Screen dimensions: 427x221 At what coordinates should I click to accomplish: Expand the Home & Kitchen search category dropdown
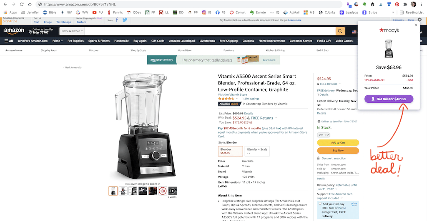(x=72, y=31)
